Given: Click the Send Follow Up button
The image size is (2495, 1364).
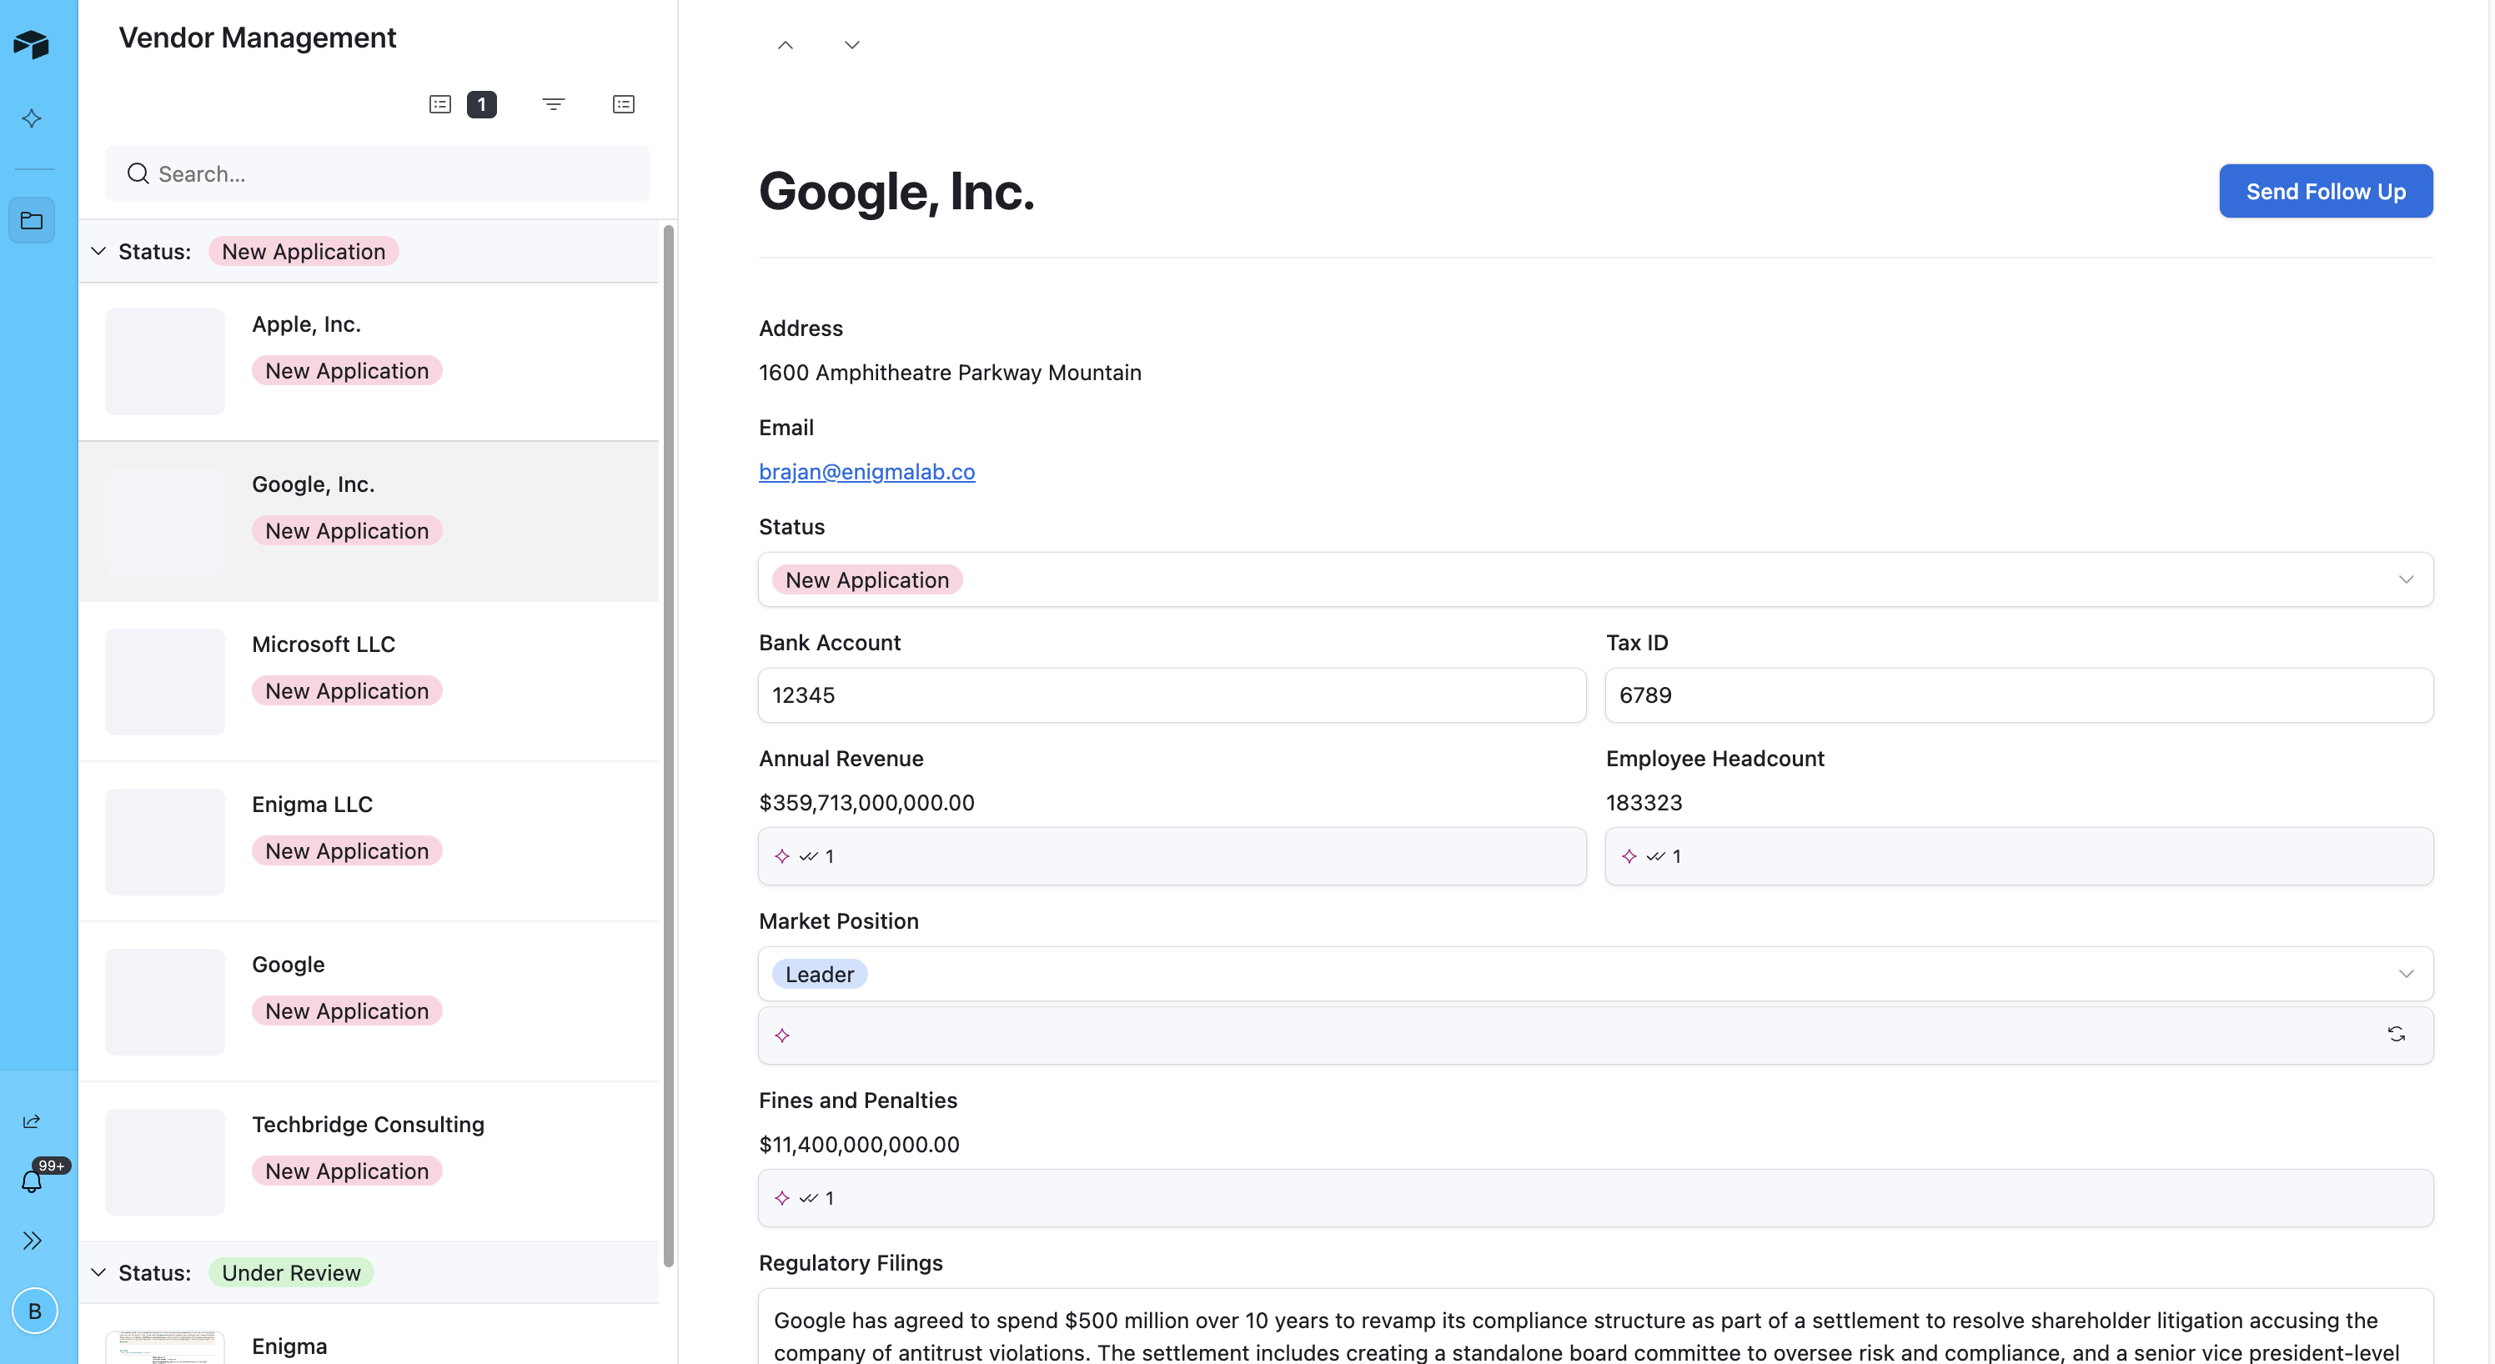Looking at the screenshot, I should (2325, 192).
